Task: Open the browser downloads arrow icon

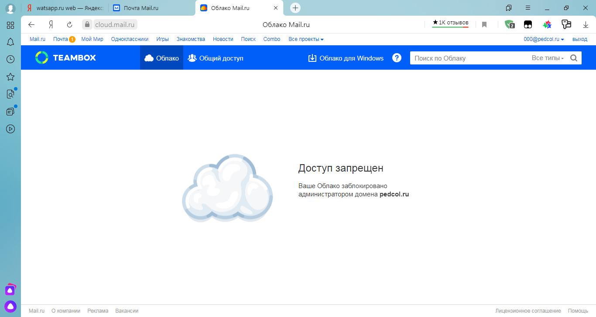Action: tap(586, 24)
